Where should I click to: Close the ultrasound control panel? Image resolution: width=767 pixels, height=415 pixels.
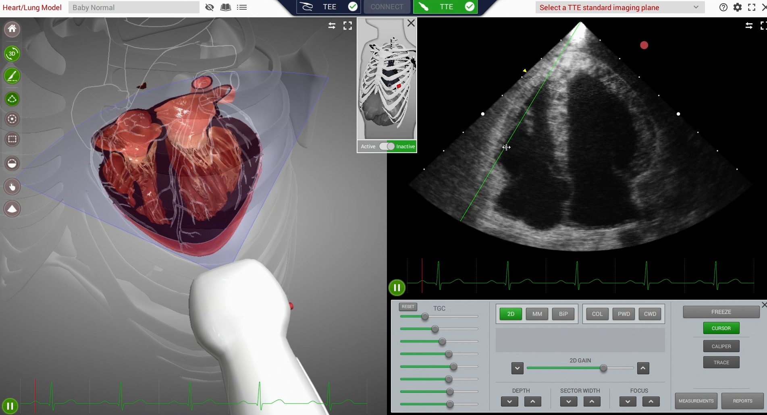click(x=764, y=305)
